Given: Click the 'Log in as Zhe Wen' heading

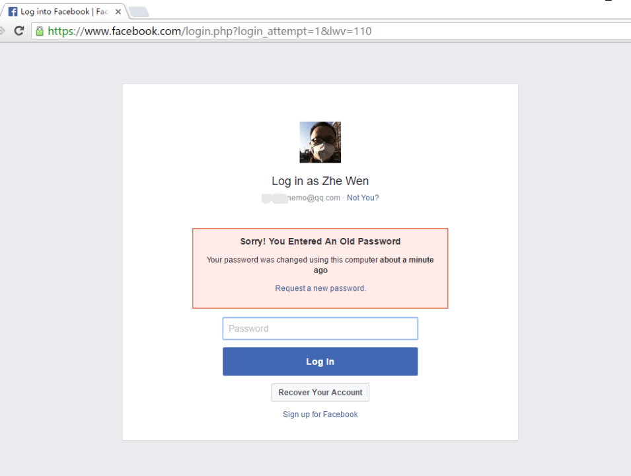Looking at the screenshot, I should pyautogui.click(x=320, y=181).
